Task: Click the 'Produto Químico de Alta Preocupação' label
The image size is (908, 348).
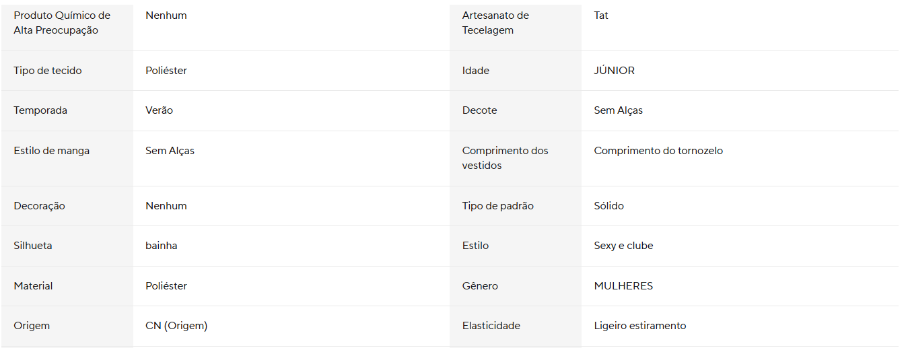Action: [62, 23]
